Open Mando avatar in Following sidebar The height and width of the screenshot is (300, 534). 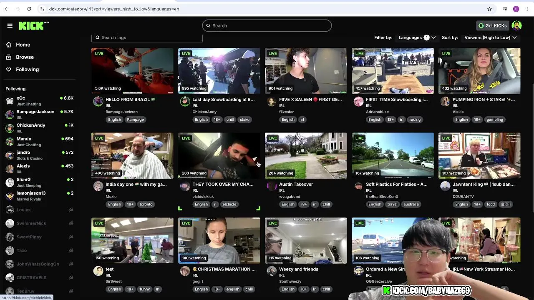click(10, 142)
